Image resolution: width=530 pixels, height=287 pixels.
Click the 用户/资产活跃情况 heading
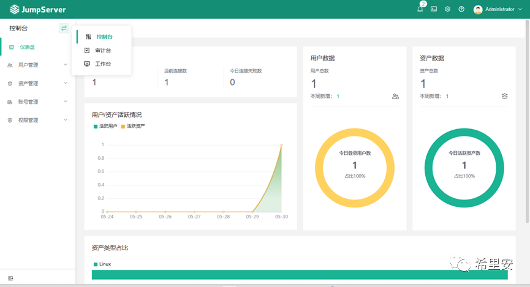pyautogui.click(x=116, y=115)
